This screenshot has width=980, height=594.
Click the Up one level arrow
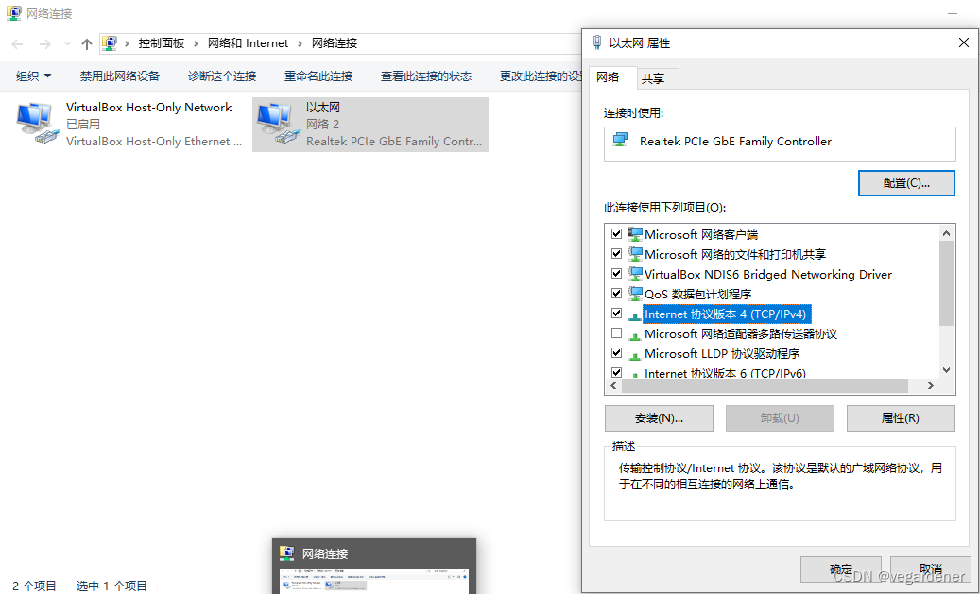tap(87, 43)
